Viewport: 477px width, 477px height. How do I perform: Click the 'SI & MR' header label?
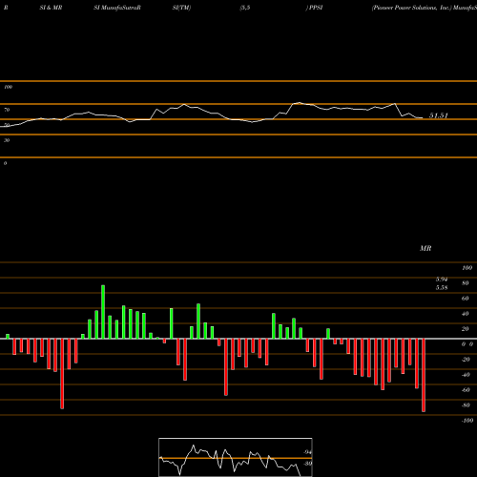[51, 8]
